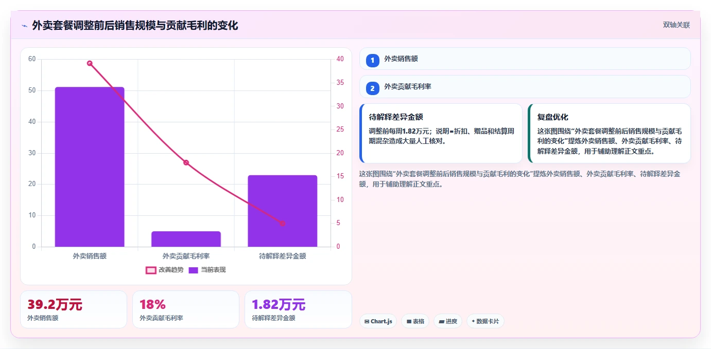The height and width of the screenshot is (349, 711).
Task: Open list item 1 外卖销售额
Action: click(525, 59)
